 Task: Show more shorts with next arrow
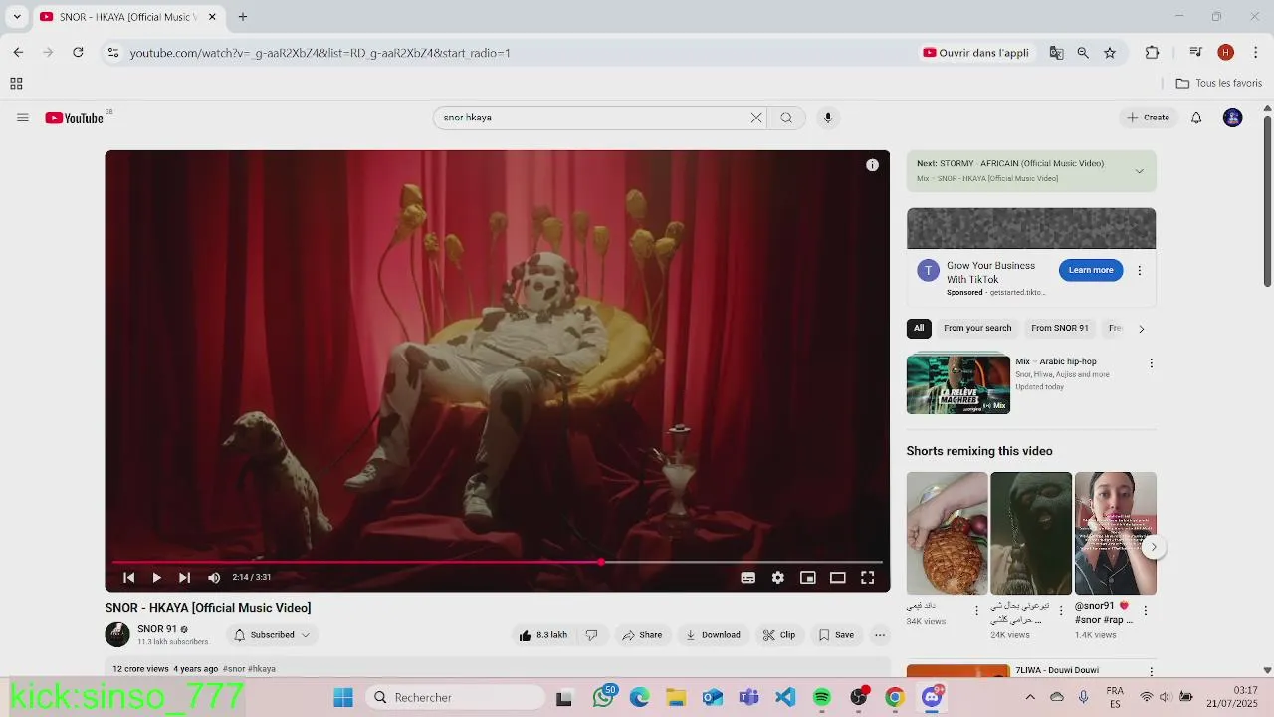(1153, 547)
